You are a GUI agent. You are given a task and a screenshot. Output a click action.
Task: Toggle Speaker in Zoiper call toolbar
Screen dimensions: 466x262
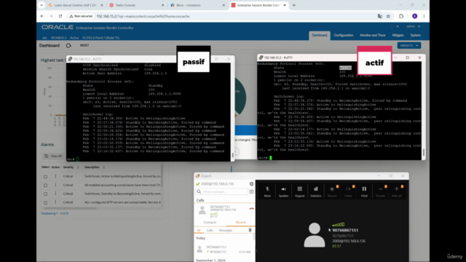tap(283, 191)
